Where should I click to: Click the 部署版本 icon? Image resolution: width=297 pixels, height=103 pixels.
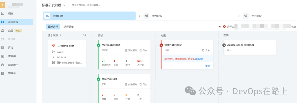(x=3, y=64)
